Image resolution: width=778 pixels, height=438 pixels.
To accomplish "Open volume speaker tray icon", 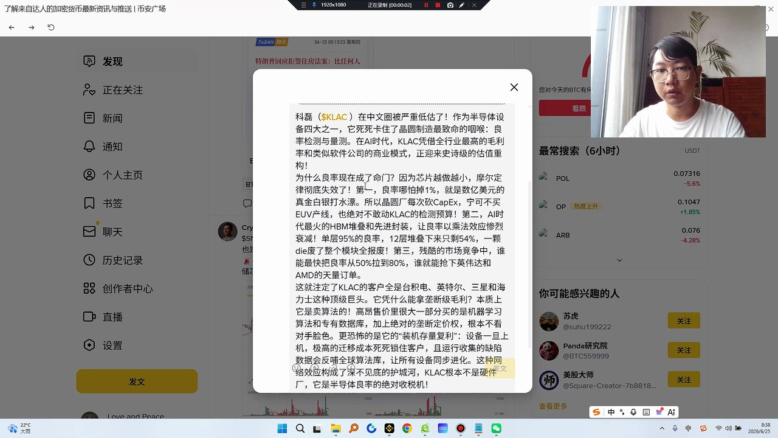I will (729, 428).
